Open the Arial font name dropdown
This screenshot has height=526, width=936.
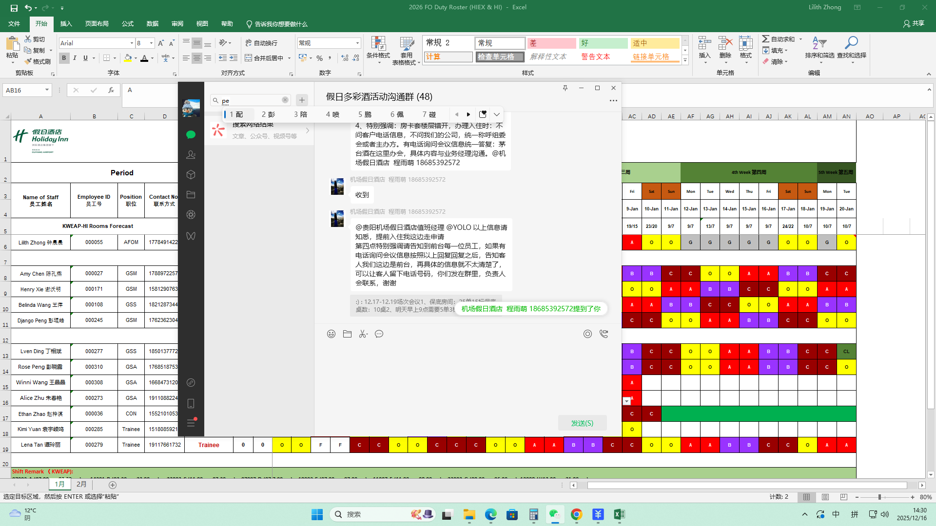point(132,43)
